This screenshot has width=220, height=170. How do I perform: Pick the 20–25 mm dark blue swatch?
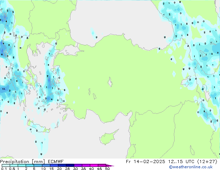click(x=62, y=165)
